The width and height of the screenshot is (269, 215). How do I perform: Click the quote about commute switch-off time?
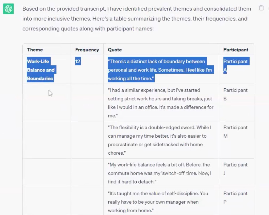coord(159,173)
